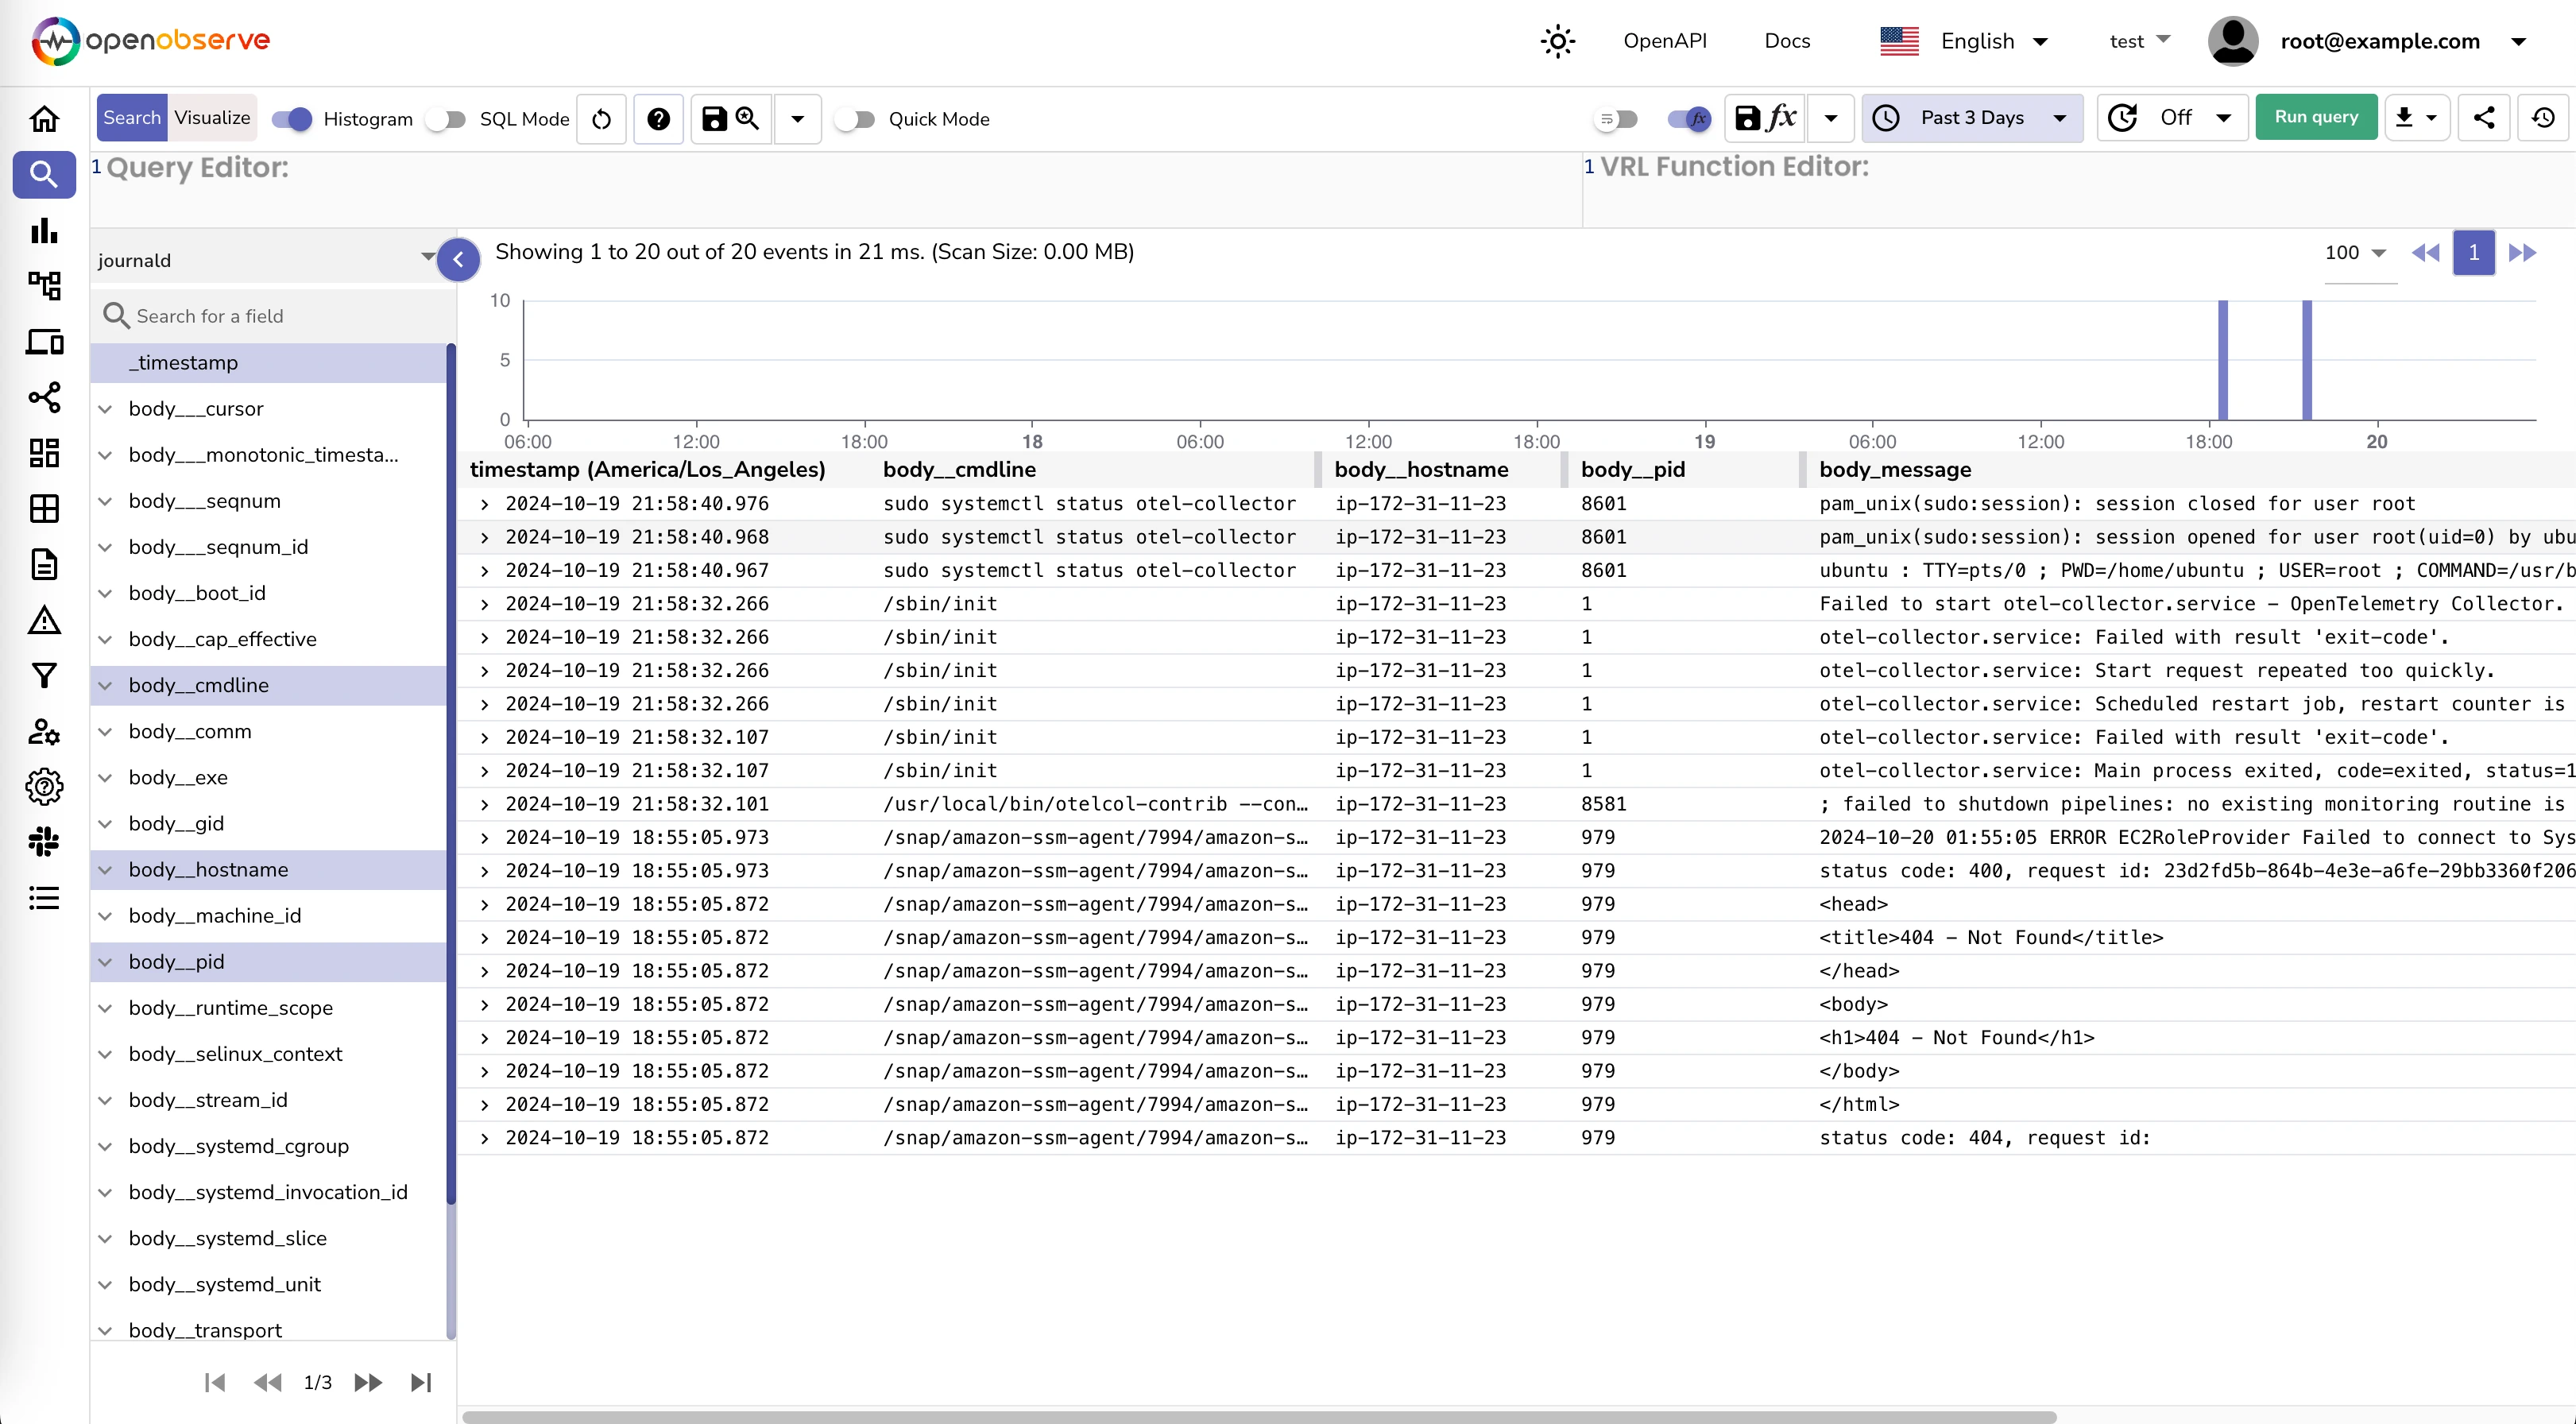
Task: Enable SQL Mode toggle
Action: [449, 118]
